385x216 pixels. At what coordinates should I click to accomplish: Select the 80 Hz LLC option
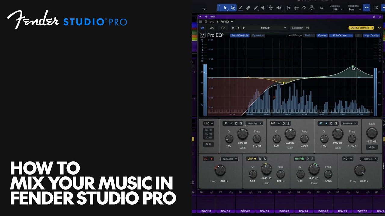[x=208, y=130]
